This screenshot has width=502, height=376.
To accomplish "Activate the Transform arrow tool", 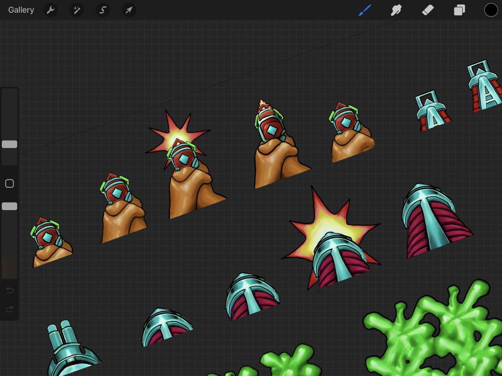I will tap(129, 10).
